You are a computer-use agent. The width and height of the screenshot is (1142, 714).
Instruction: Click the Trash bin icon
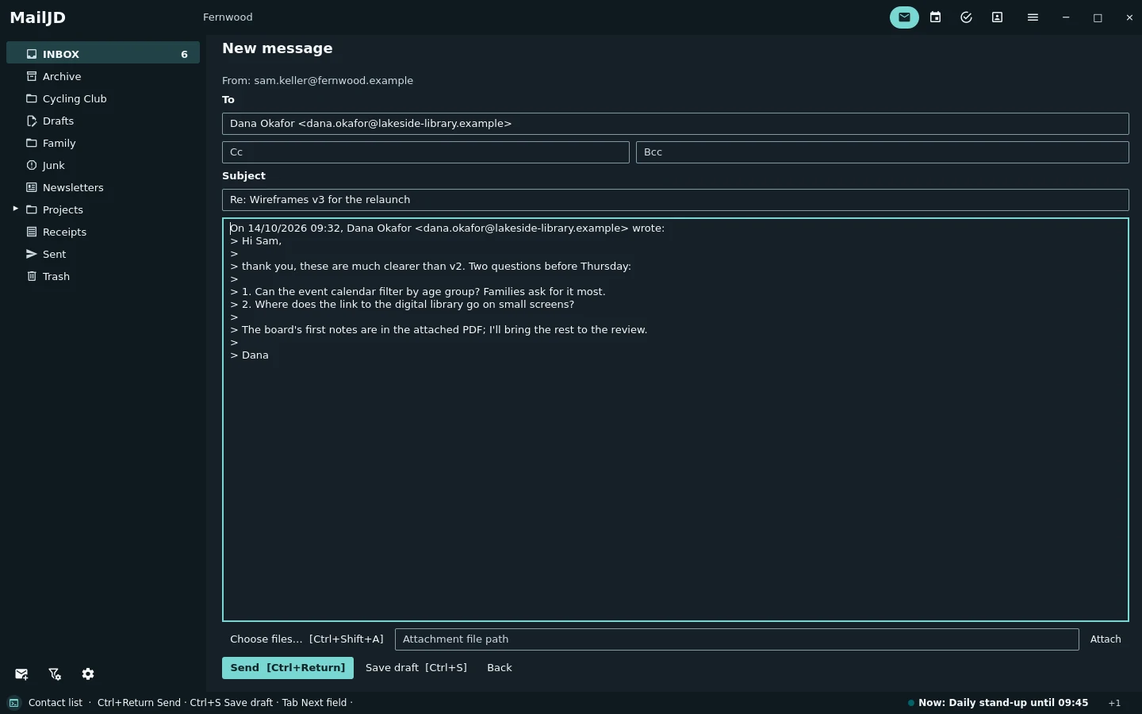[x=32, y=276]
